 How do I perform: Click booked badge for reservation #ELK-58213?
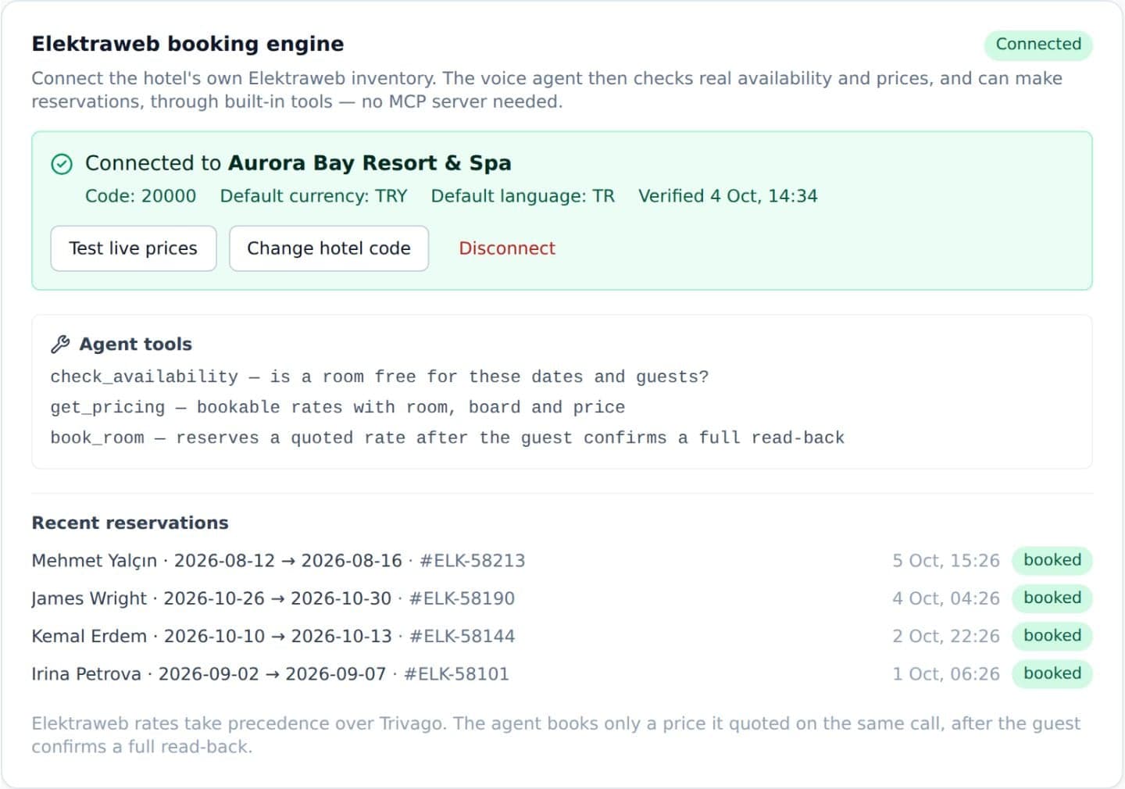1052,560
